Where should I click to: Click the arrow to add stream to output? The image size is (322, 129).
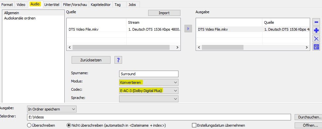188,29
